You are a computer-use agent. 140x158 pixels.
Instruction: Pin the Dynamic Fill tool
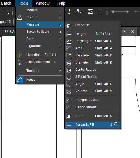[x=116, y=125]
